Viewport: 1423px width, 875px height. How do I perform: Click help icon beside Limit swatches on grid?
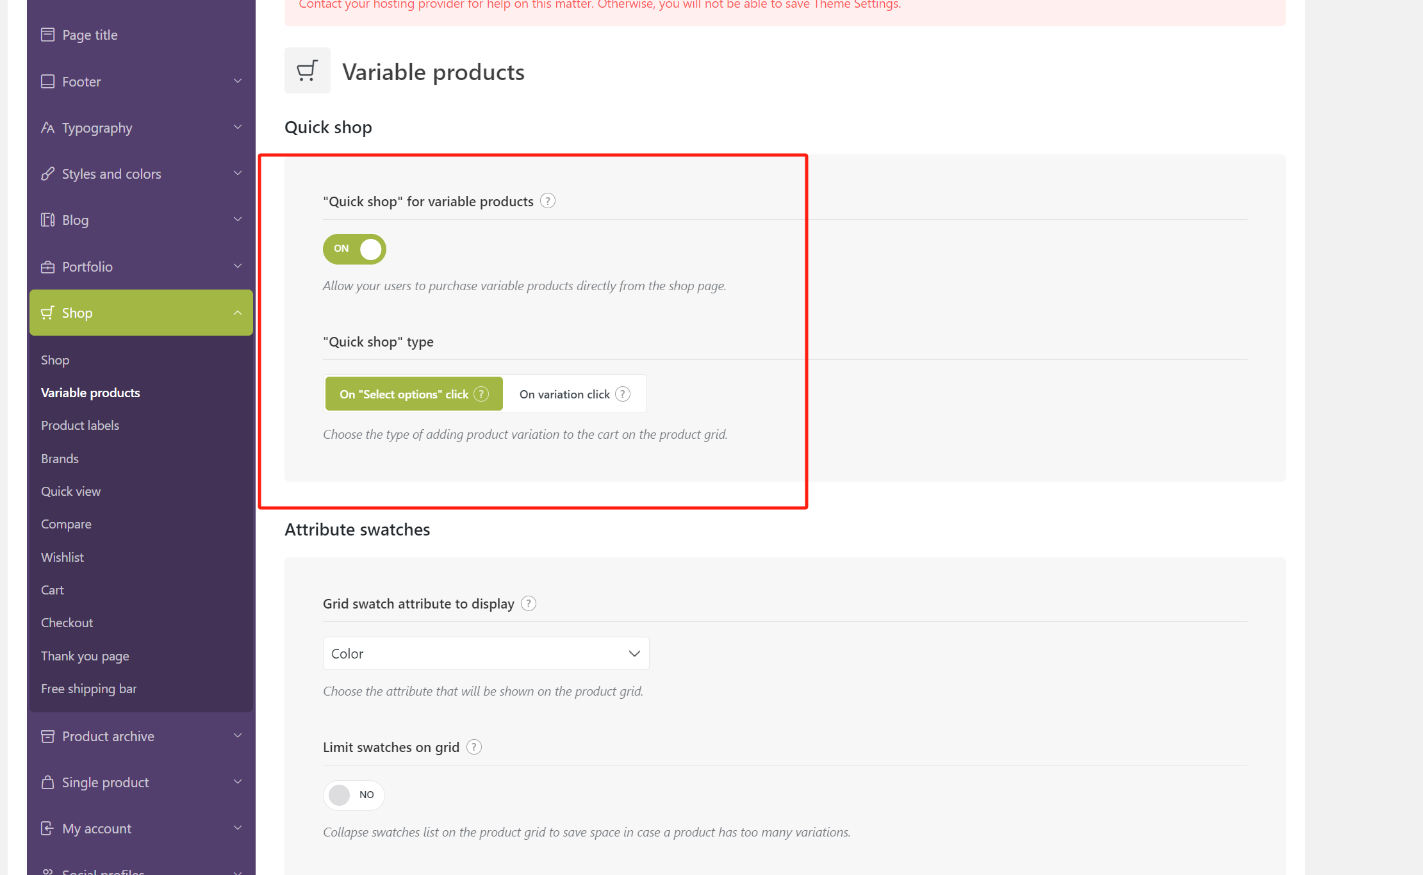pos(474,747)
